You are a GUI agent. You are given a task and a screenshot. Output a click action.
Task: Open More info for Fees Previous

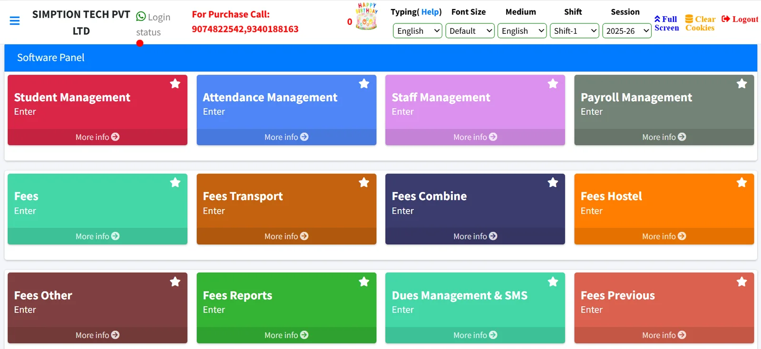(664, 335)
